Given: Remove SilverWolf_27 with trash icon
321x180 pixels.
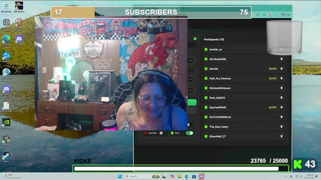Looking at the screenshot, I should coord(281,136).
